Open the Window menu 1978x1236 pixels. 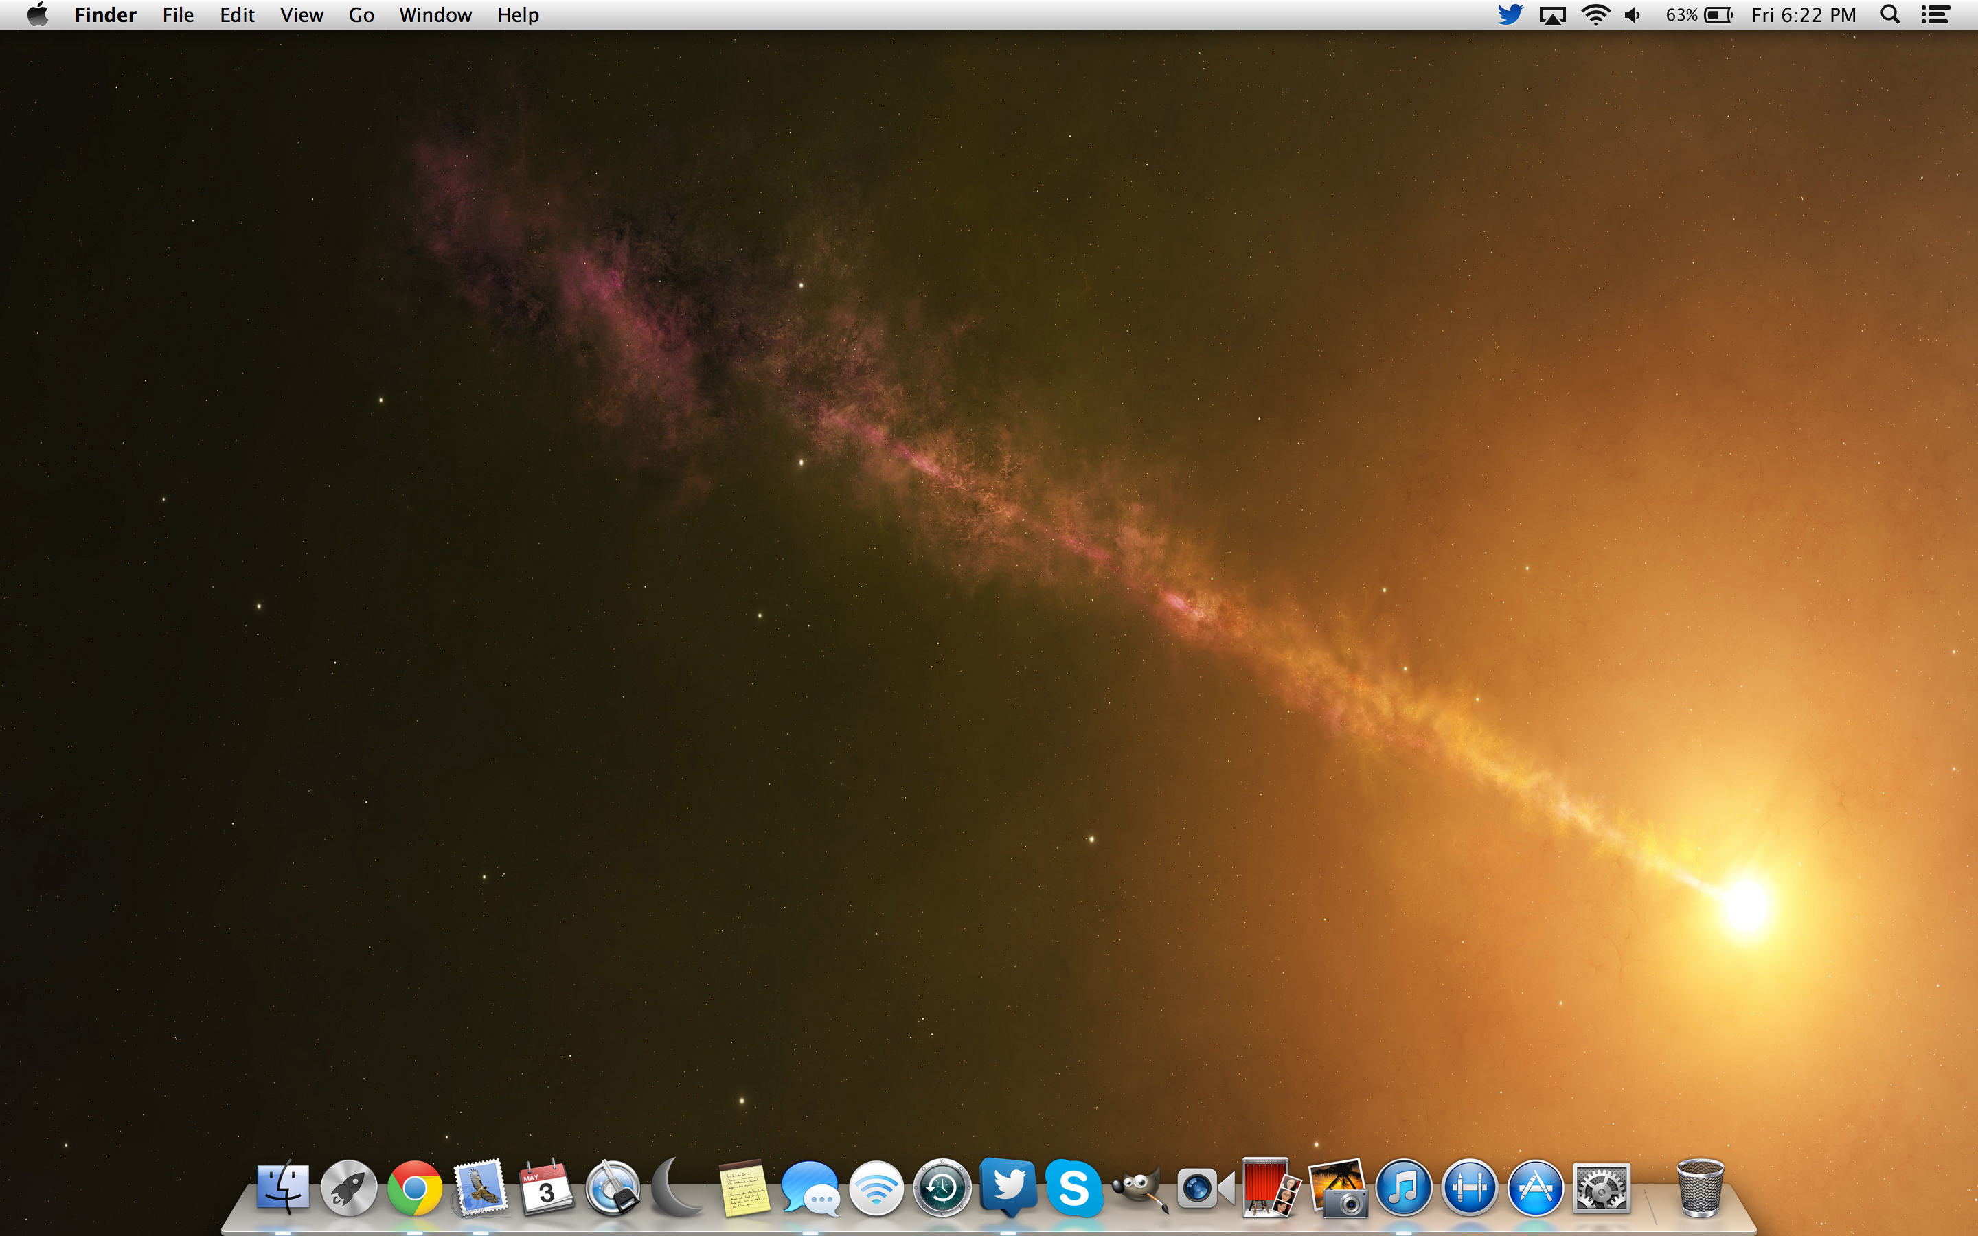pyautogui.click(x=435, y=14)
